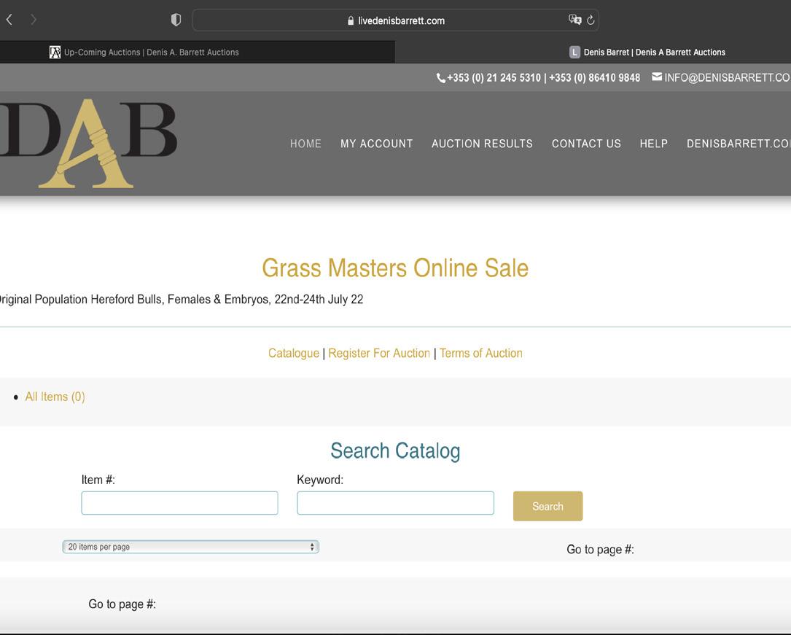
Task: Go back with the browser back arrow
Action: (x=9, y=20)
